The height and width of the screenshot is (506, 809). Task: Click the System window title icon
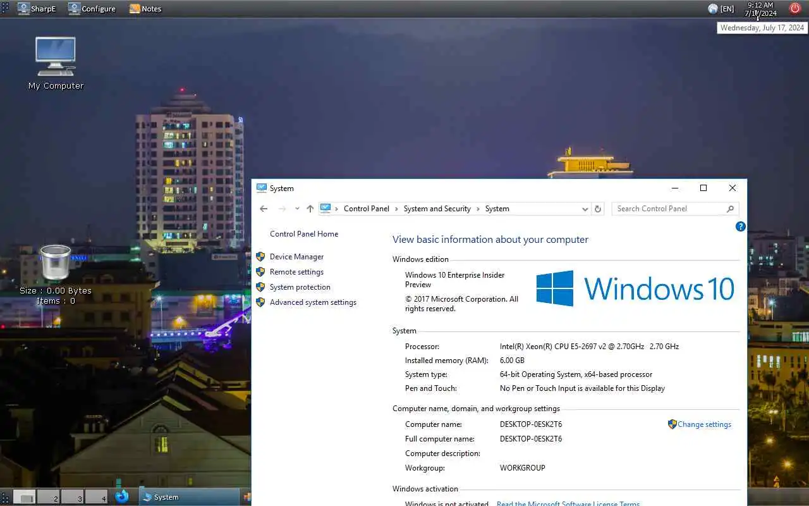[262, 188]
